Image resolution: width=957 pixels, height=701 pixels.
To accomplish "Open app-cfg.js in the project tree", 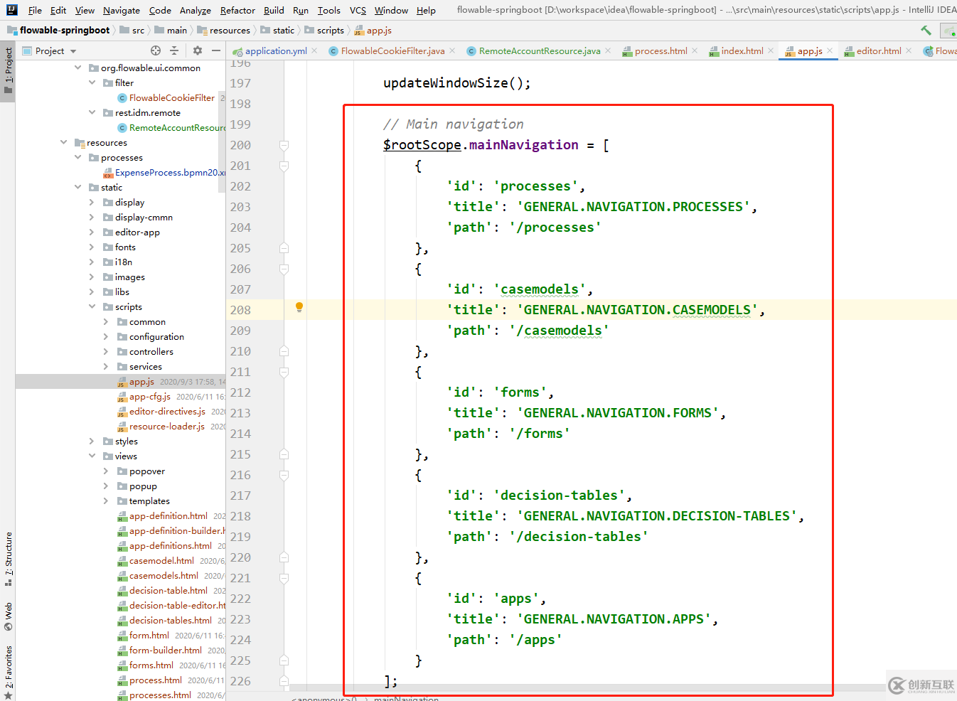I will coord(149,397).
